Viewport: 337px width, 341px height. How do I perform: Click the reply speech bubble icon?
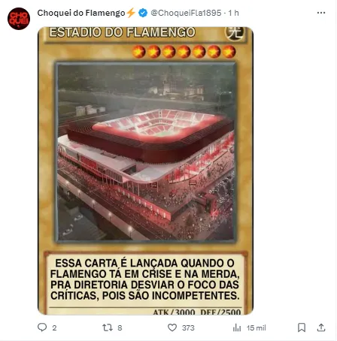pos(42,327)
